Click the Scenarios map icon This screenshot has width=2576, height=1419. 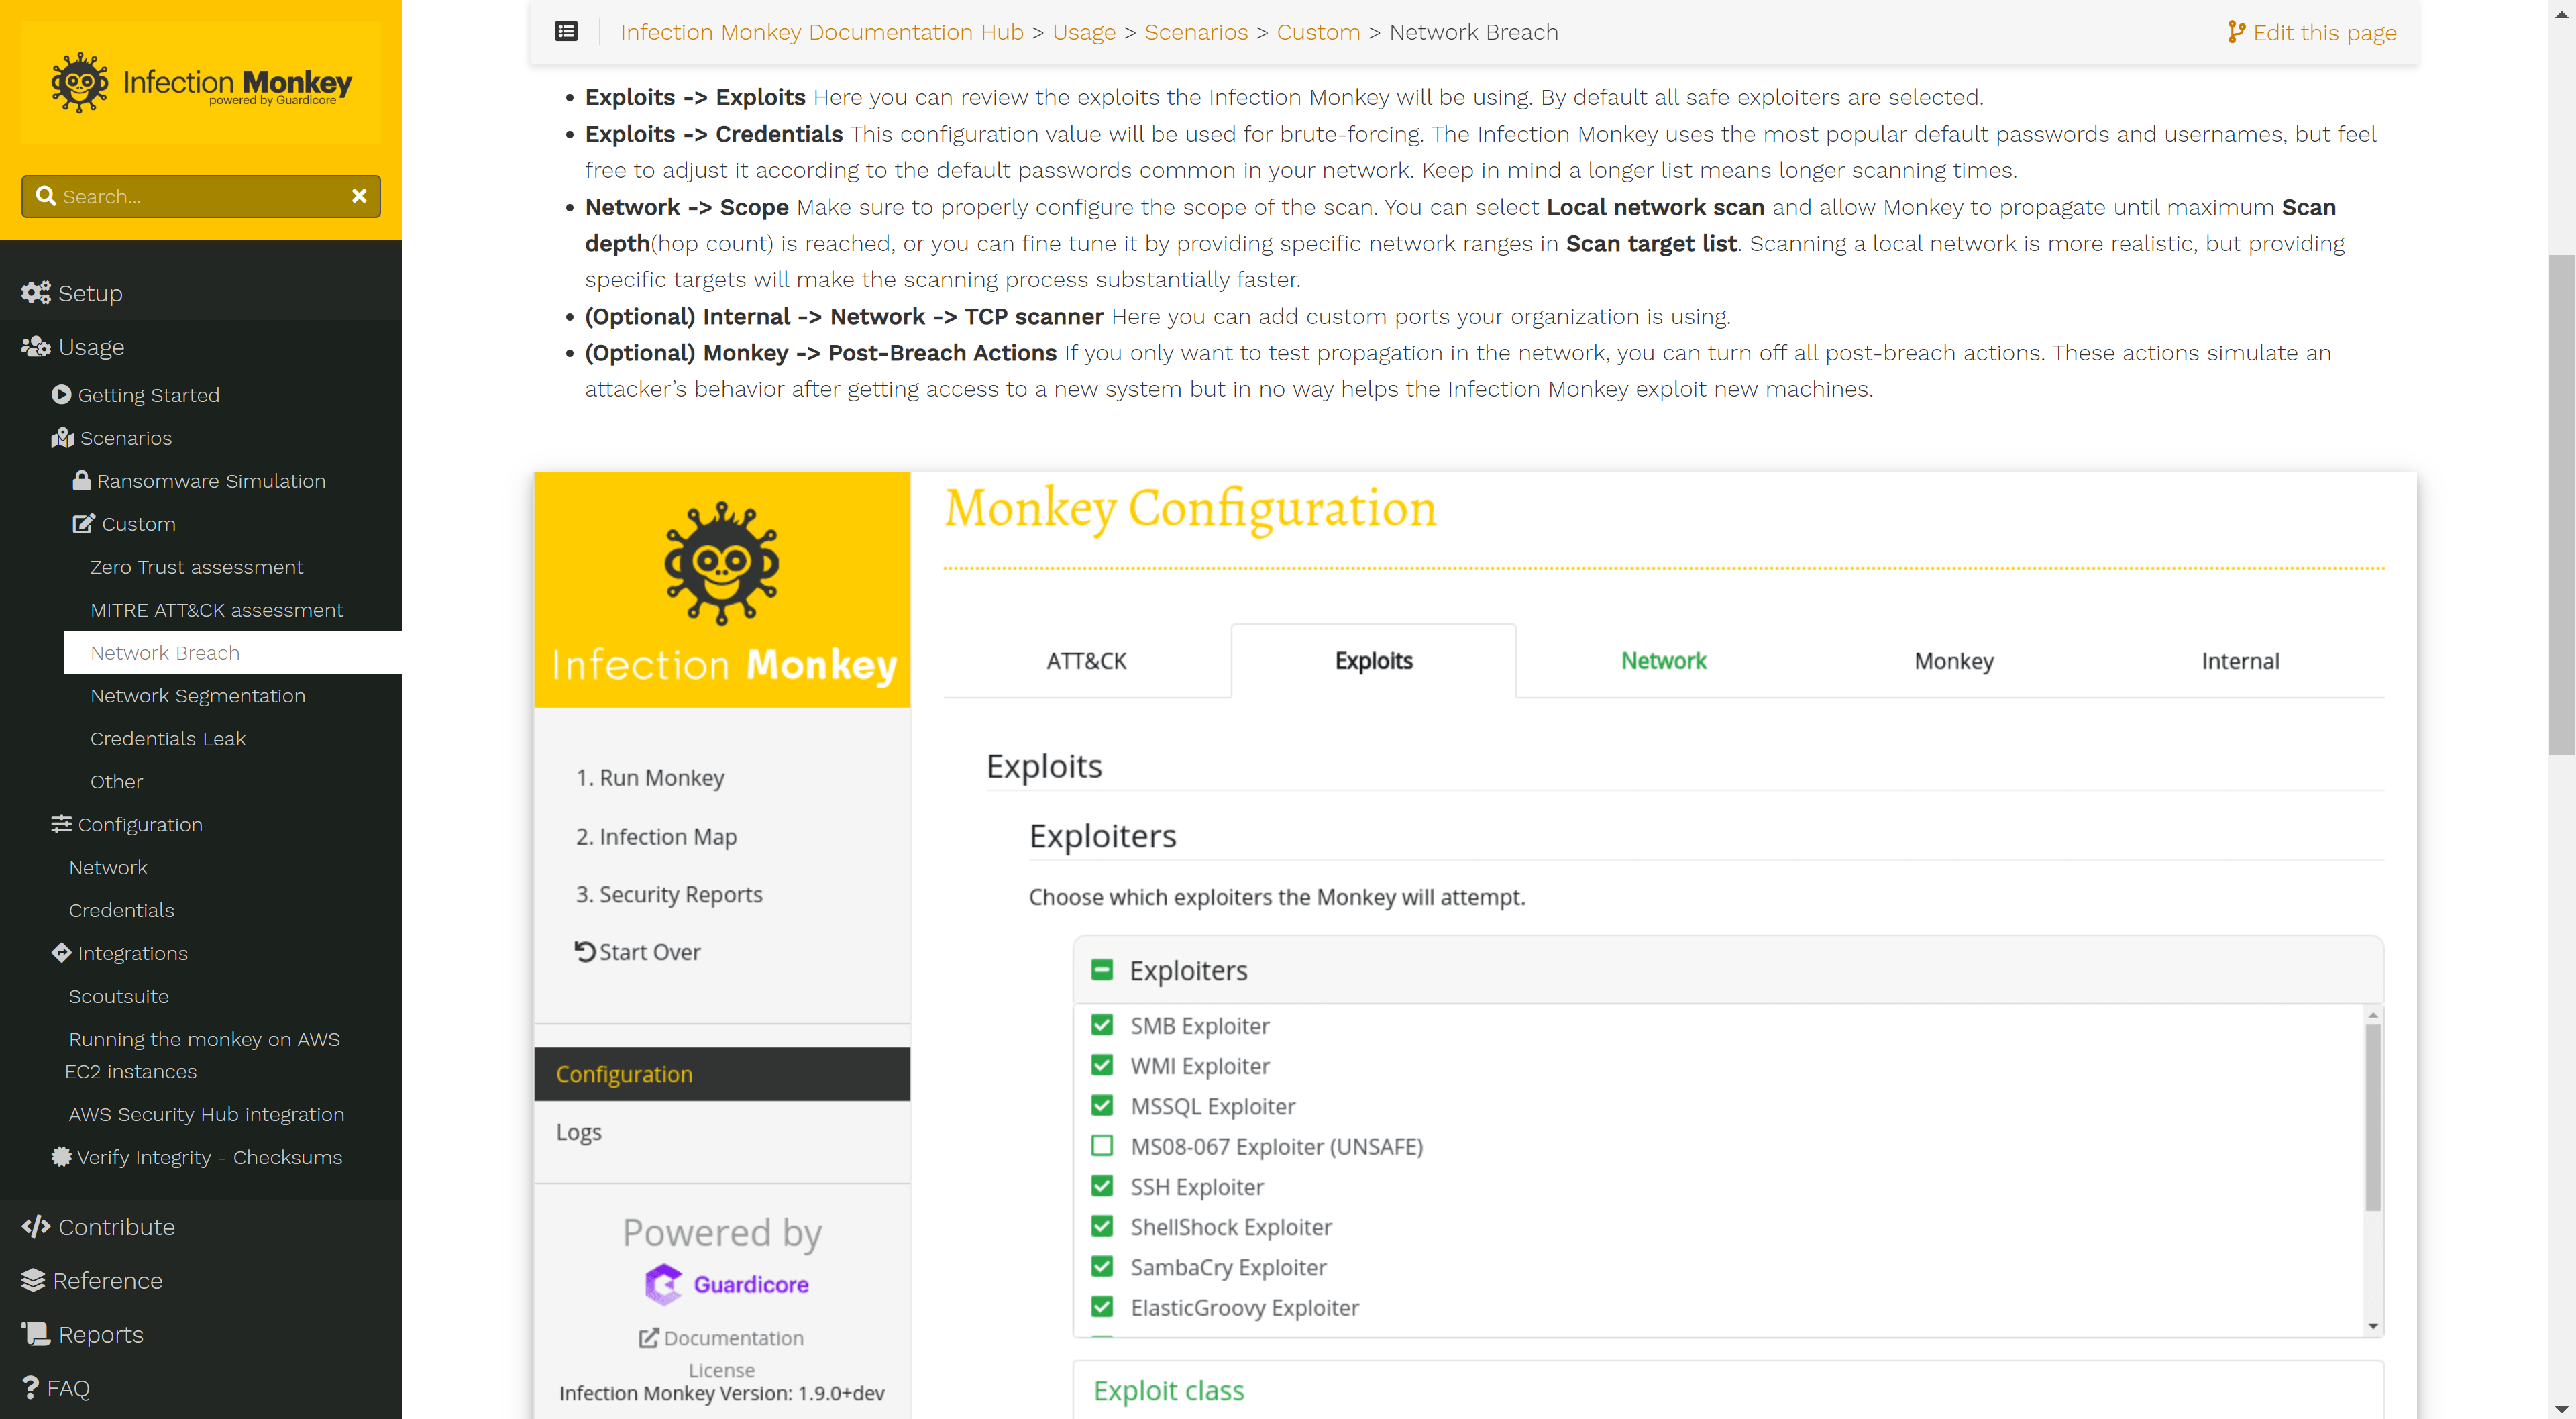[x=62, y=438]
